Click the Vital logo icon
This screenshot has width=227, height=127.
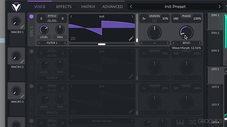[16, 7]
